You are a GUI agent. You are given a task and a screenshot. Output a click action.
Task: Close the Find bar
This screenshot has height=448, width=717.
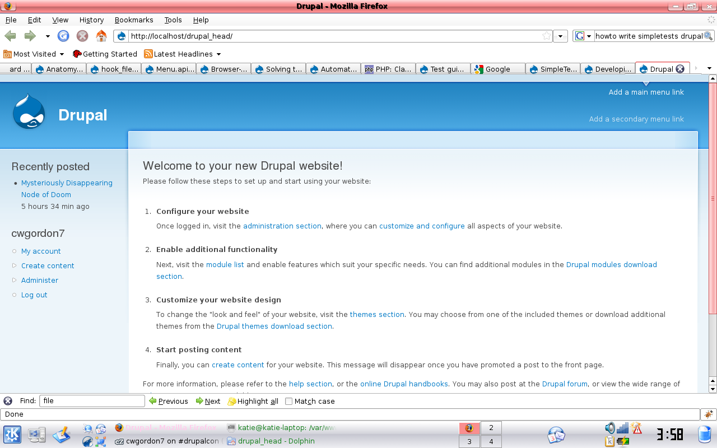(x=8, y=401)
